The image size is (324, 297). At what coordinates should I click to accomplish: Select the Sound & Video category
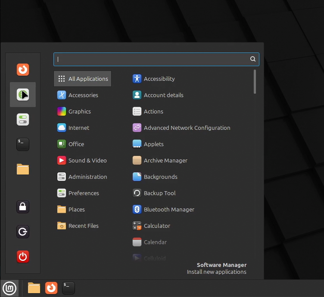[82, 160]
